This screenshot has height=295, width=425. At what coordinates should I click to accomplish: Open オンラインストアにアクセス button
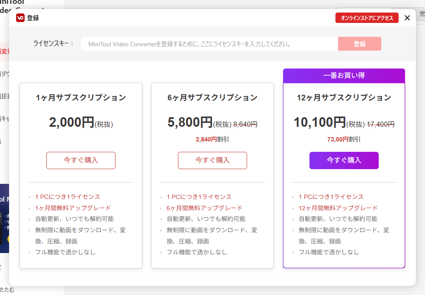click(367, 18)
